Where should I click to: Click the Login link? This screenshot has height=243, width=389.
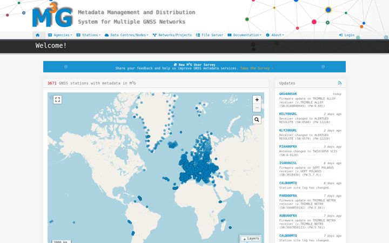click(x=347, y=35)
